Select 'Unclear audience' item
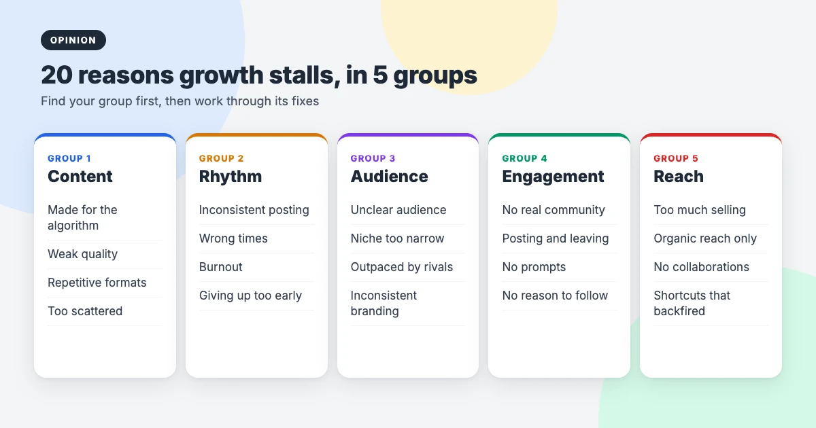 (408, 210)
